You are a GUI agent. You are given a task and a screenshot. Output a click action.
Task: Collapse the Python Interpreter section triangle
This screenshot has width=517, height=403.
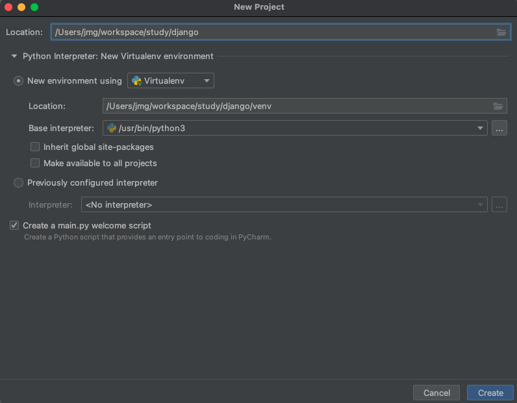click(x=14, y=56)
